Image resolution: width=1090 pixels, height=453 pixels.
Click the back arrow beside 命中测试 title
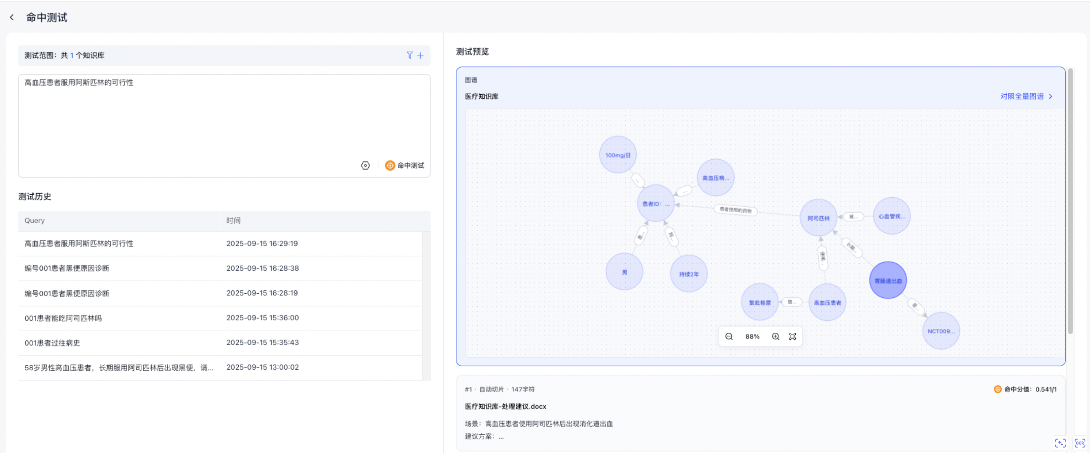click(12, 17)
